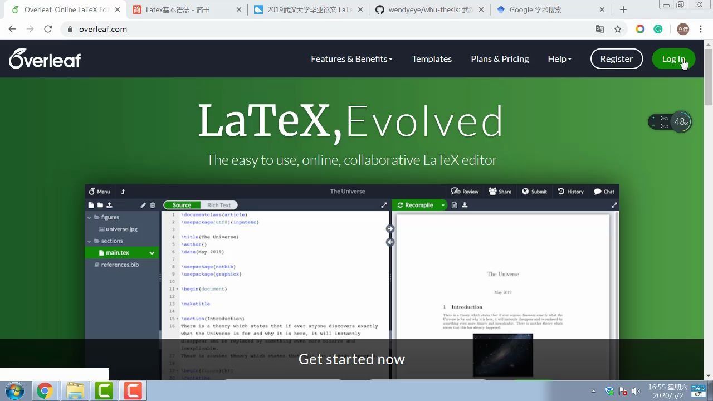Click the expand icon of the PDF preview pane

614,205
